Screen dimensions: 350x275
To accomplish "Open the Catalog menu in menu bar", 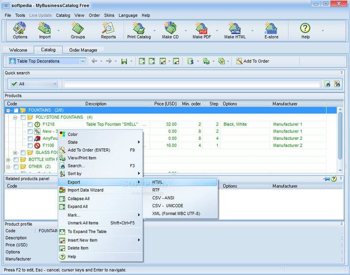I will coord(63,15).
